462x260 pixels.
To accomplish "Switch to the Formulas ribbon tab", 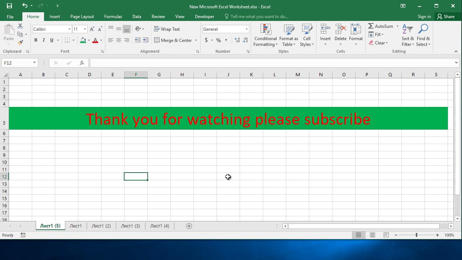I will (113, 17).
